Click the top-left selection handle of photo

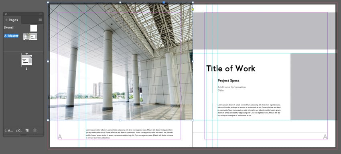click(48, 3)
